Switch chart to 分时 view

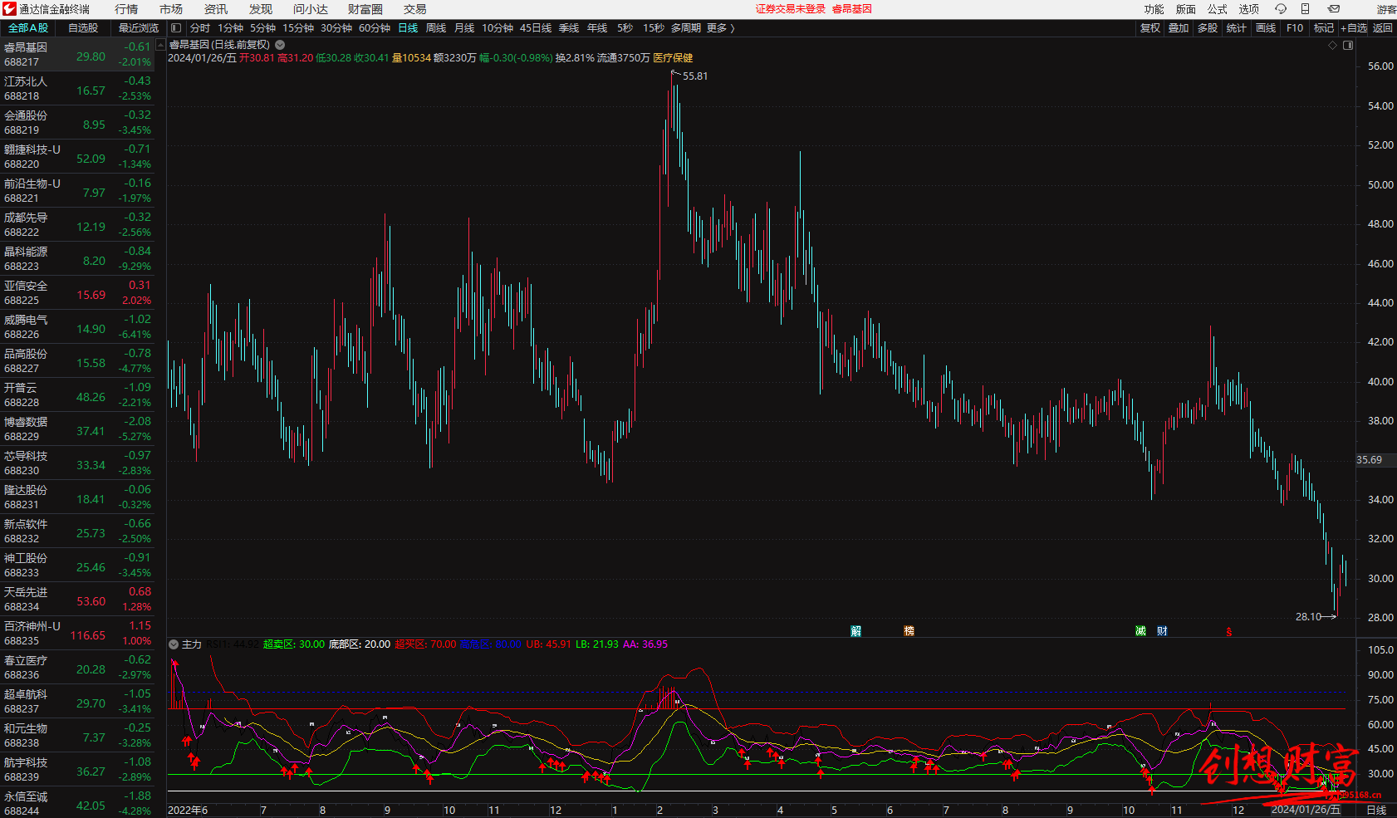(200, 28)
